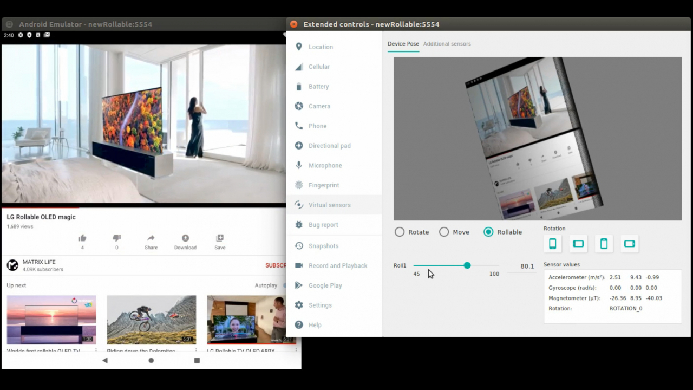Subscribe to the MATRIX LIFE channel
693x390 pixels.
click(276, 265)
